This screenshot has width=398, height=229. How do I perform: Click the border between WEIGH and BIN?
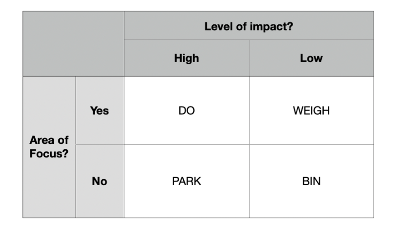tap(311, 145)
